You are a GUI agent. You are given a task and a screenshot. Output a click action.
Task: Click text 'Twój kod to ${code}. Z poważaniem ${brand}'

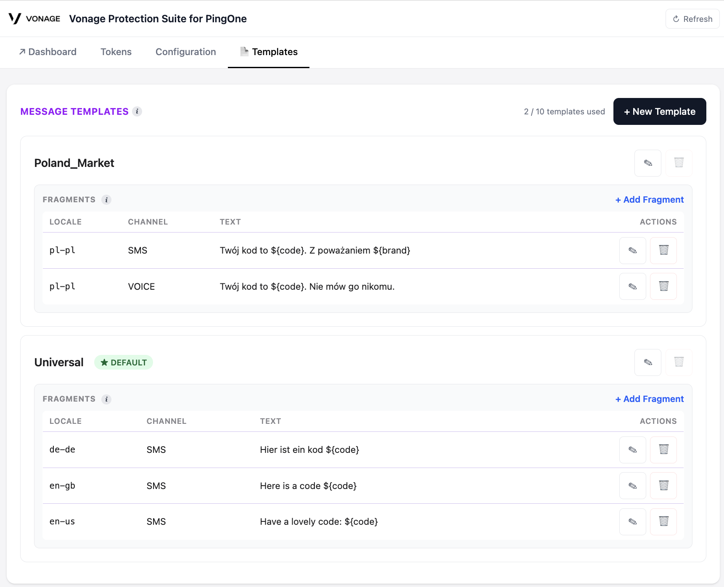pos(315,251)
